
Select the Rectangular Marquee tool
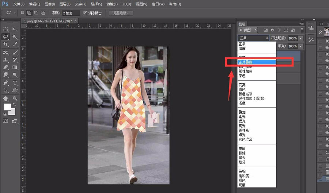point(5,29)
